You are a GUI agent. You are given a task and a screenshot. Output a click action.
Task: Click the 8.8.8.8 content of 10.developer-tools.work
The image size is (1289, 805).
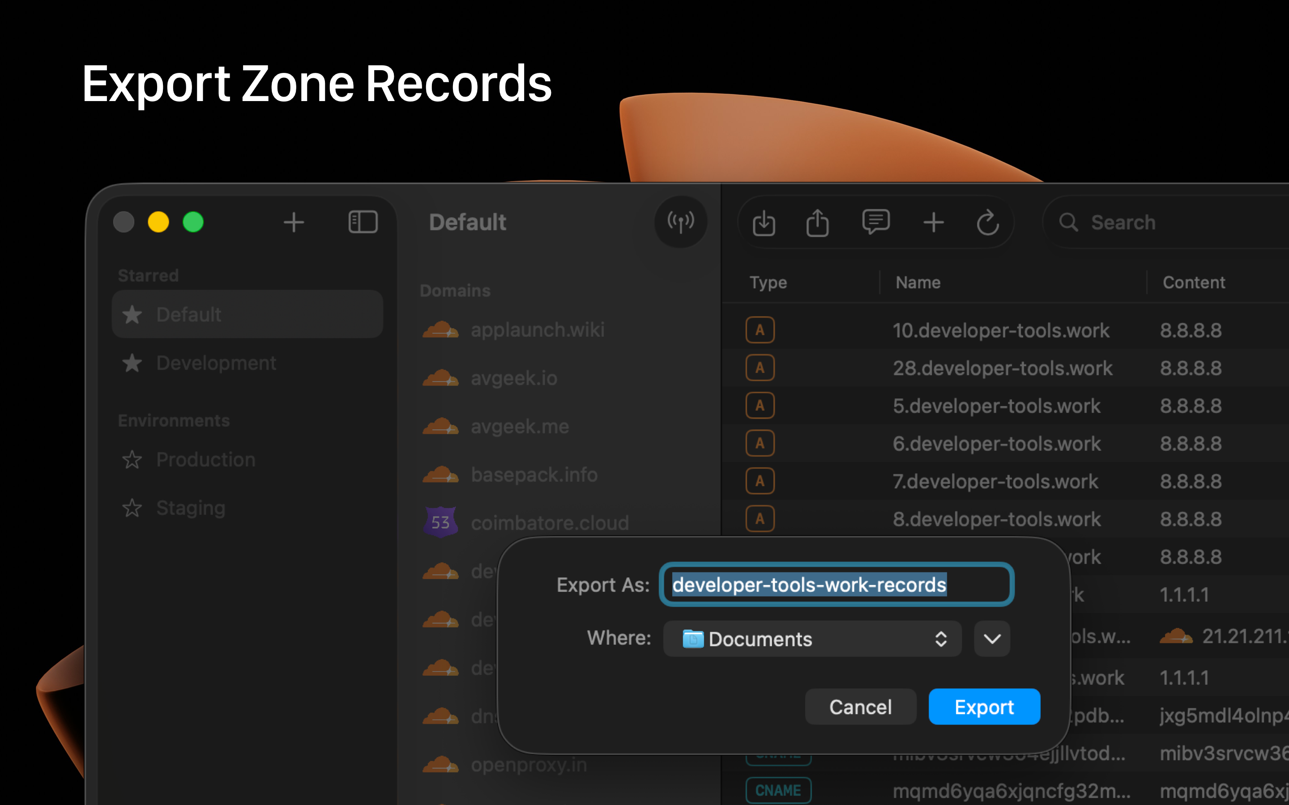[x=1191, y=330]
